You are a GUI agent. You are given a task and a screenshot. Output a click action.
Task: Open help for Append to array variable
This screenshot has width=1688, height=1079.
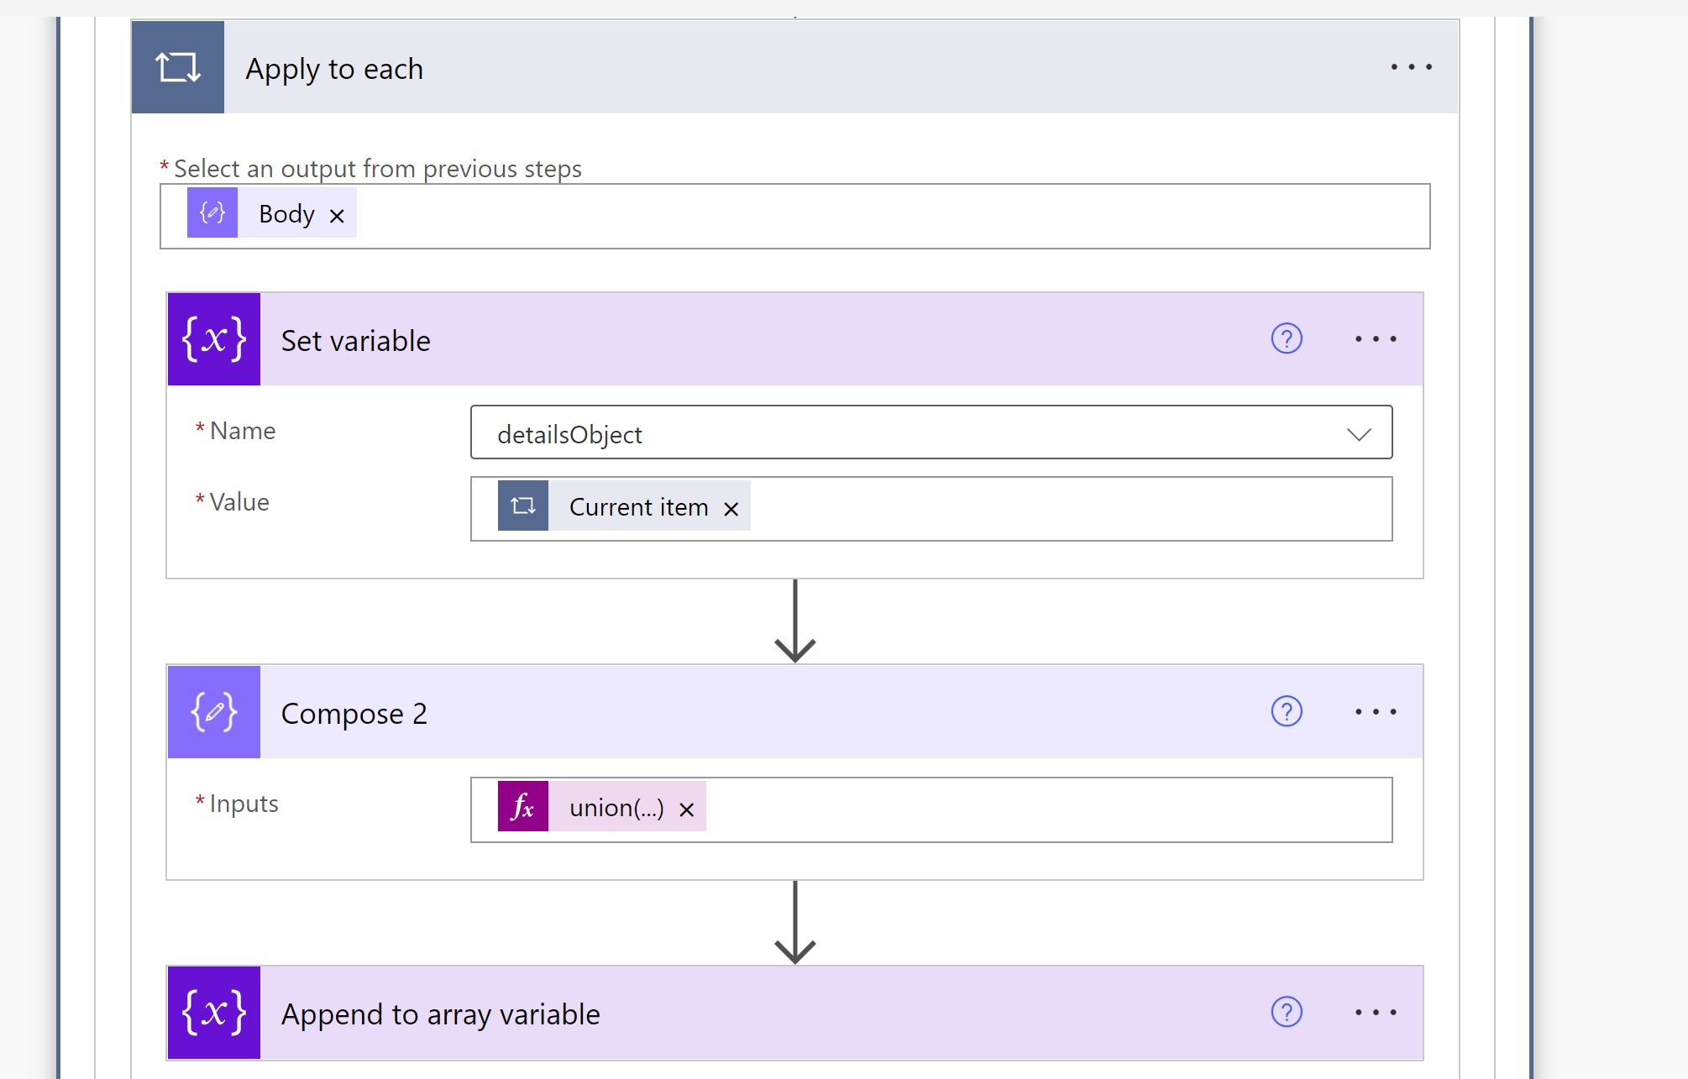(1286, 1013)
